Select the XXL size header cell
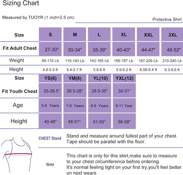This screenshot has height=175, width=183. 148,34
